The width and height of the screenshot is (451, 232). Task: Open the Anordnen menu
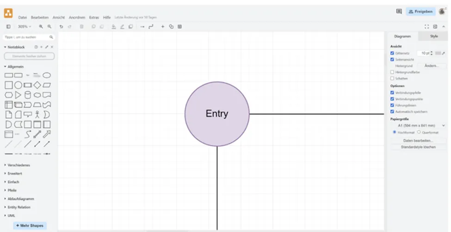pos(77,18)
